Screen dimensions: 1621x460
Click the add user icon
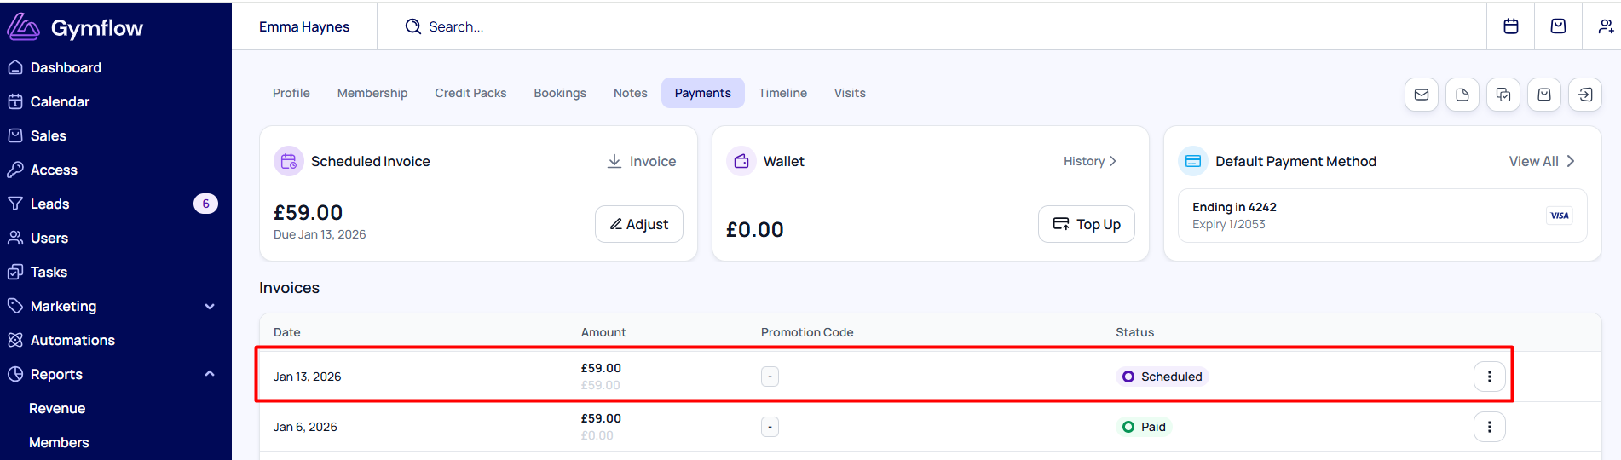(x=1606, y=26)
